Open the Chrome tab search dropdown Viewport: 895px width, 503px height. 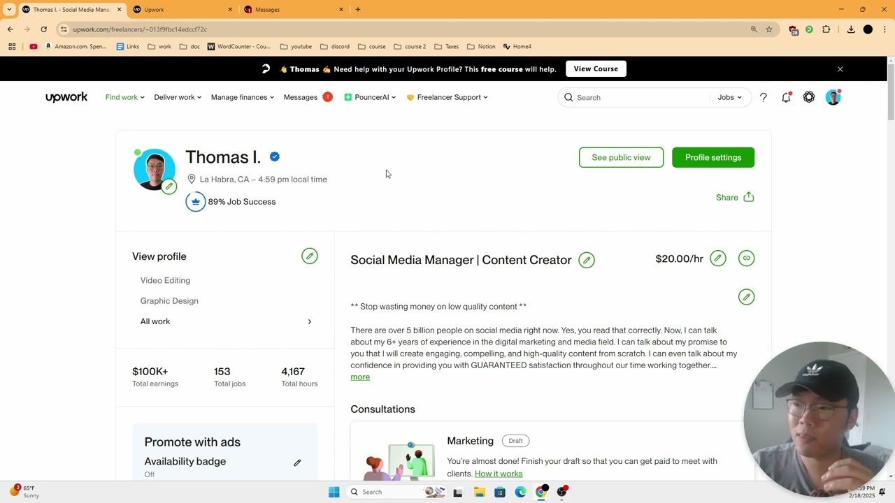point(9,9)
